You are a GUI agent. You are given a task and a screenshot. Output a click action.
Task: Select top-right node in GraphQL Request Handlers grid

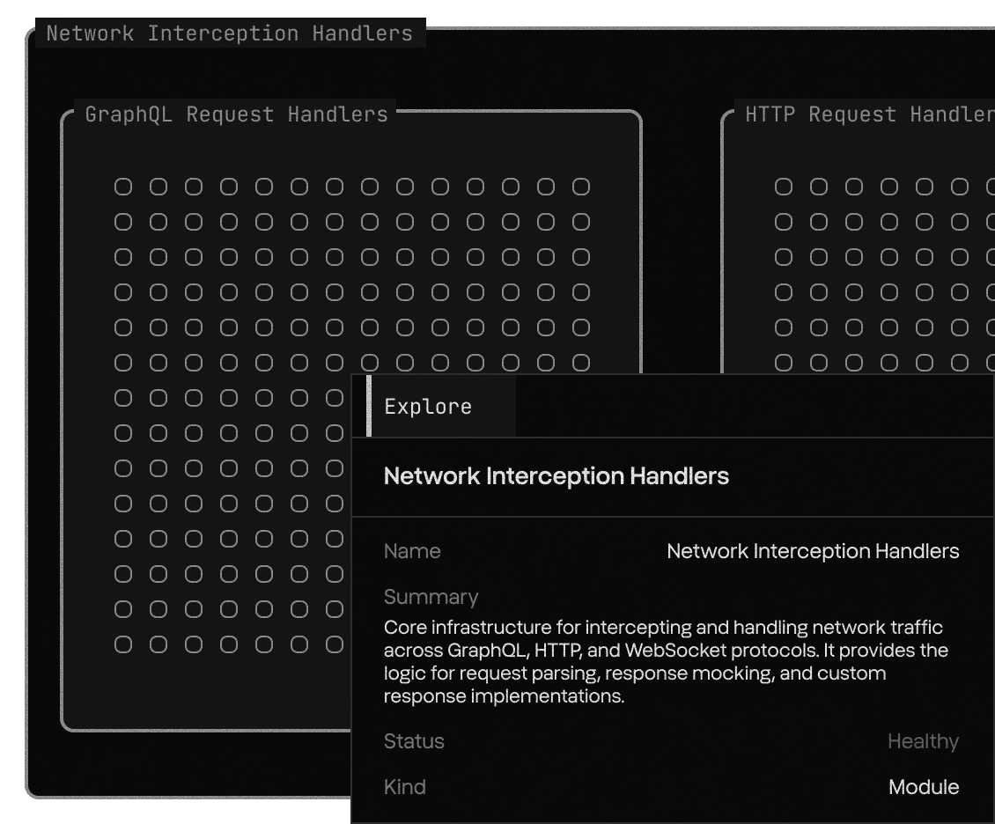580,187
